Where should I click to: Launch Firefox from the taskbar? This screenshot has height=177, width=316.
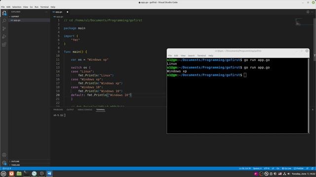[x=11, y=174]
